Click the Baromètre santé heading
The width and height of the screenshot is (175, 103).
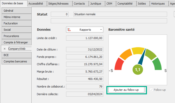tap(121, 30)
